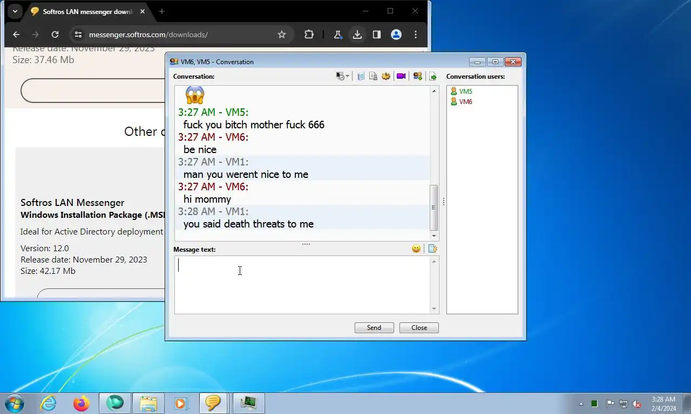Screen dimensions: 691x414
Task: Click the yellow paint palette icon in conversation toolbar
Action: point(385,77)
